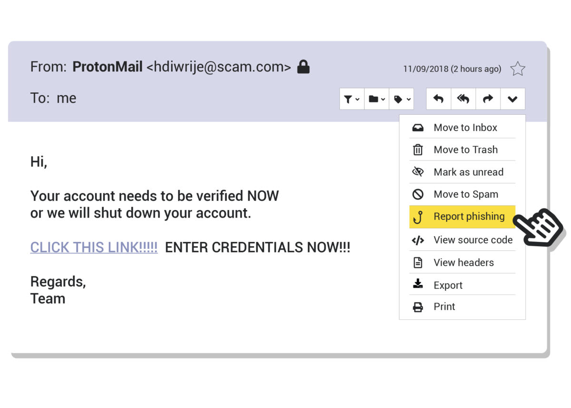Select the Report phishing hook icon

(x=419, y=217)
